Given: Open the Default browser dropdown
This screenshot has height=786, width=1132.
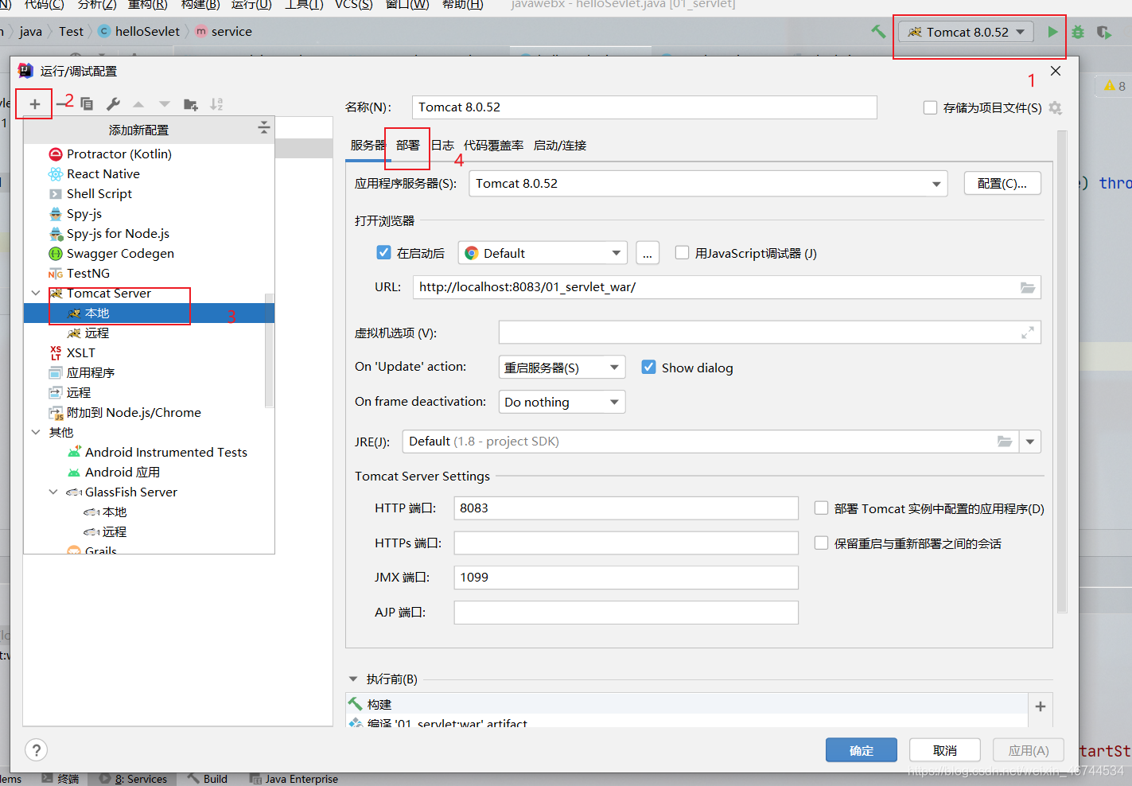Looking at the screenshot, I should point(543,253).
